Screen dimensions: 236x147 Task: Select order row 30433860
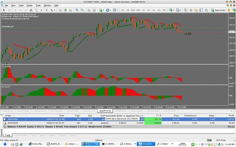click(119, 119)
